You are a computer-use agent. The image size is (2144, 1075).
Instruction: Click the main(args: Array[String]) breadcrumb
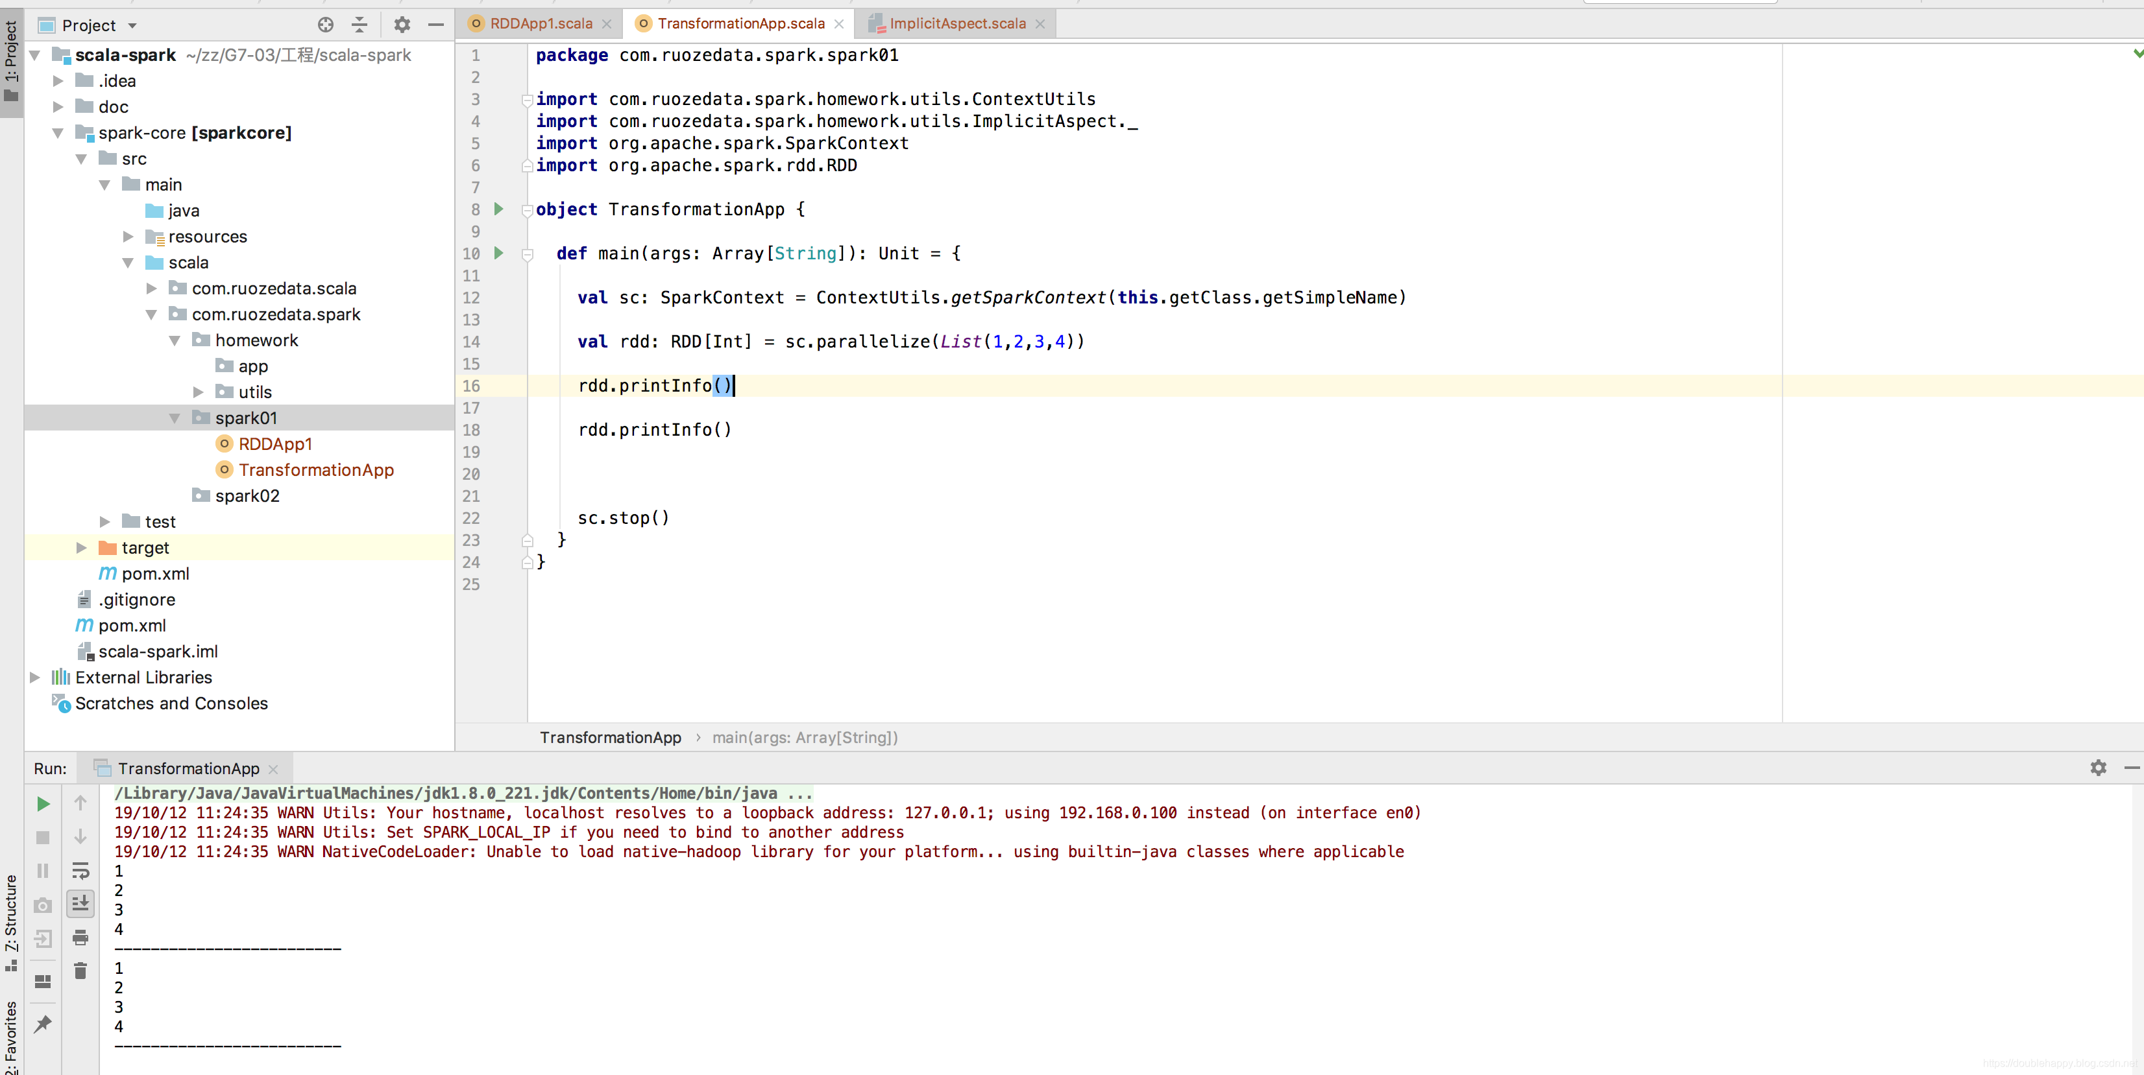(804, 737)
